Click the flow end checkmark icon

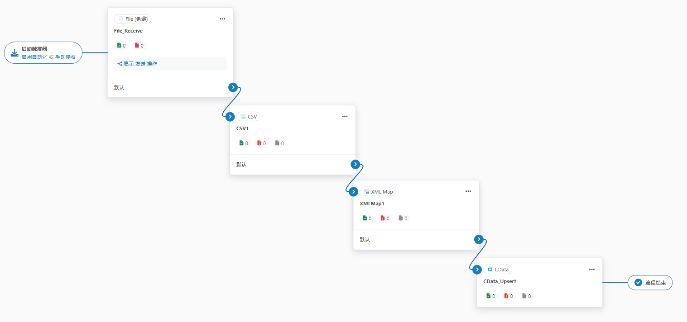tap(639, 283)
